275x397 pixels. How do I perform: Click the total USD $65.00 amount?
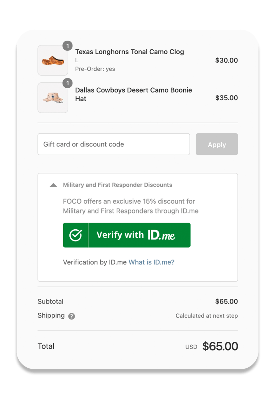pos(220,346)
